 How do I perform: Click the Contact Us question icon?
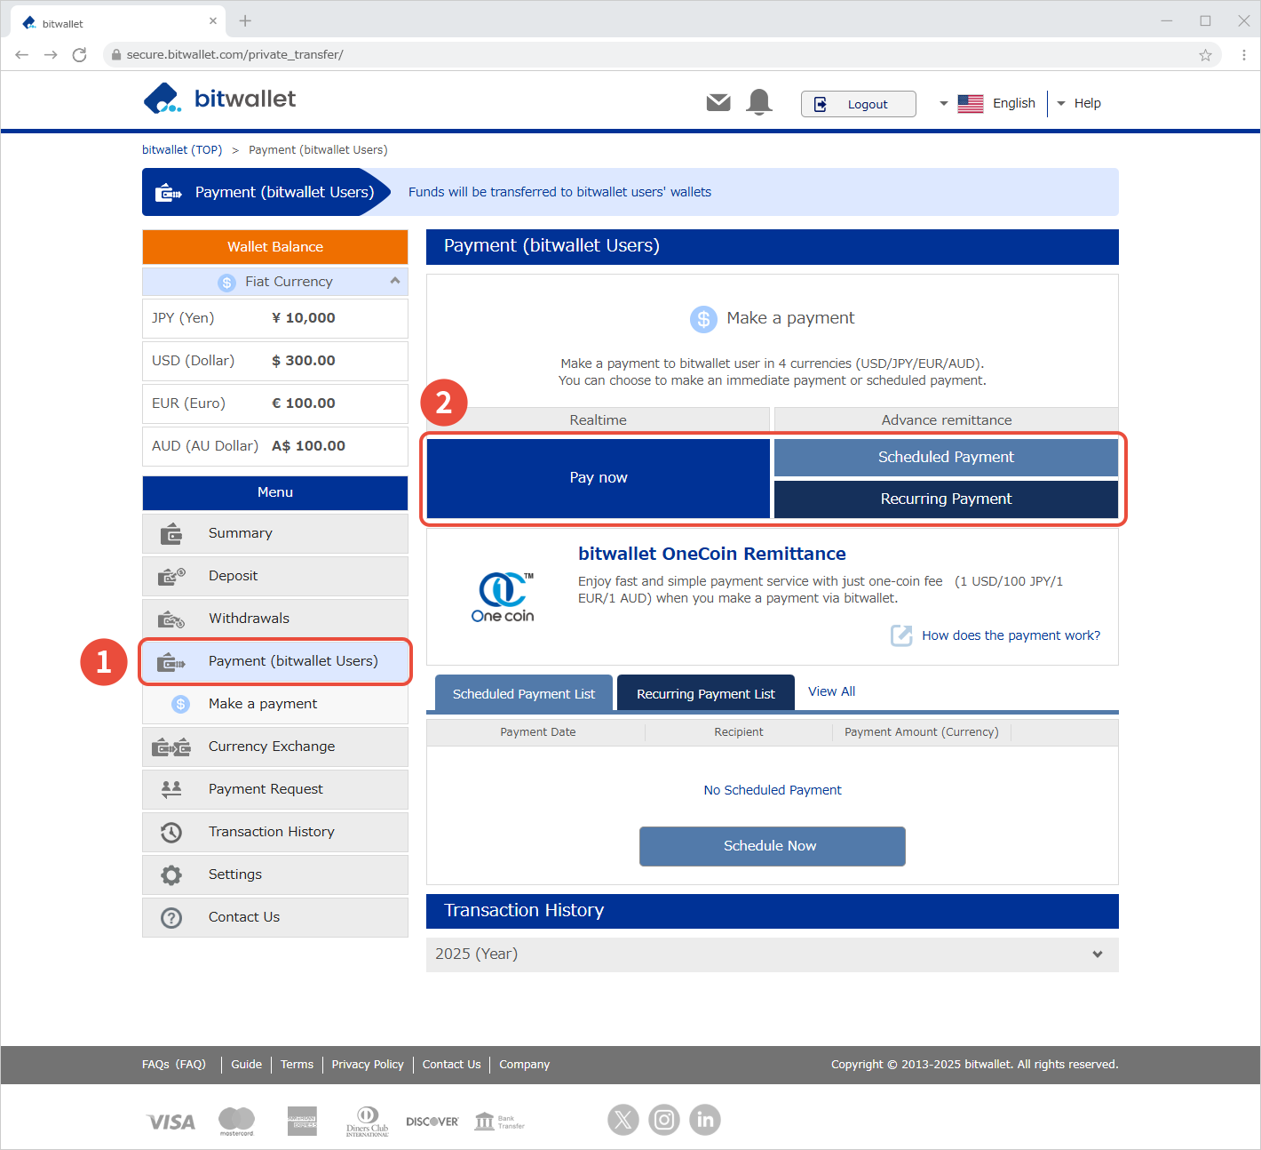tap(171, 918)
